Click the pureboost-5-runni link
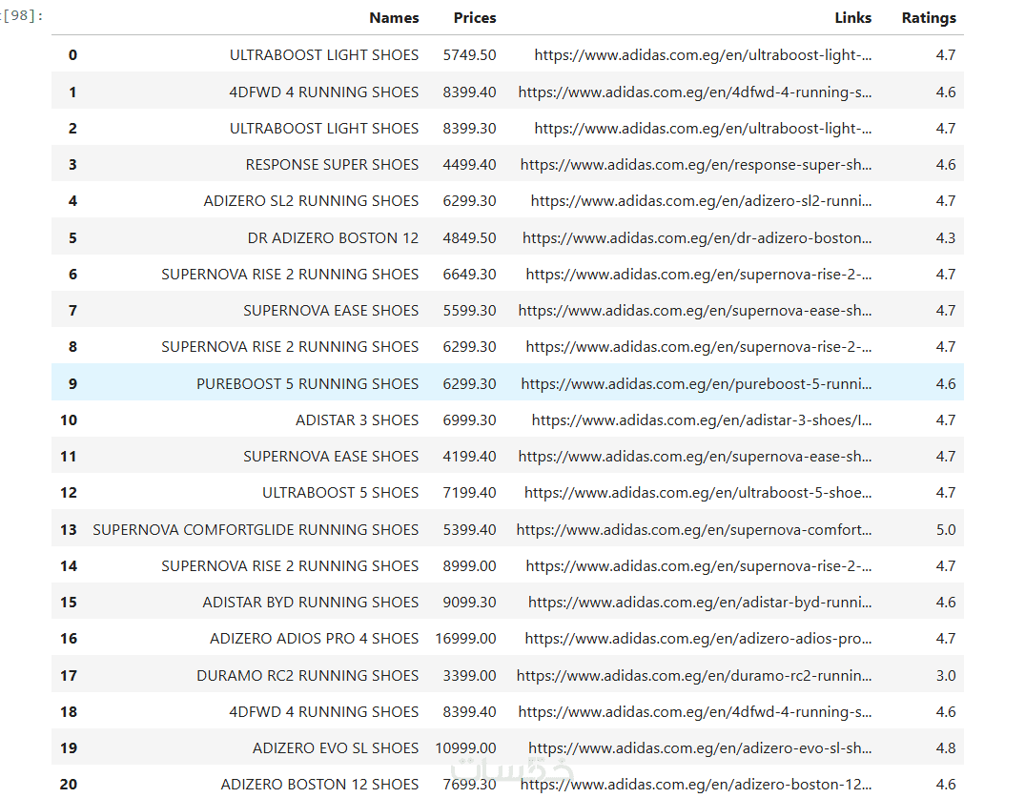The image size is (1025, 798). [x=696, y=383]
